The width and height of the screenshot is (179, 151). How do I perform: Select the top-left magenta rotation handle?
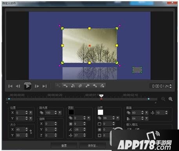(x=60, y=26)
